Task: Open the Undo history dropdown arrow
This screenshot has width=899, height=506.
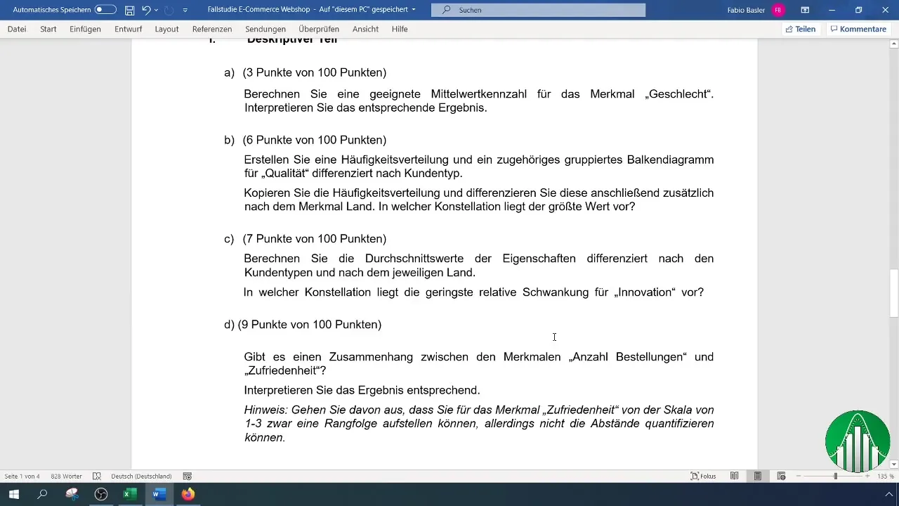Action: tap(156, 11)
